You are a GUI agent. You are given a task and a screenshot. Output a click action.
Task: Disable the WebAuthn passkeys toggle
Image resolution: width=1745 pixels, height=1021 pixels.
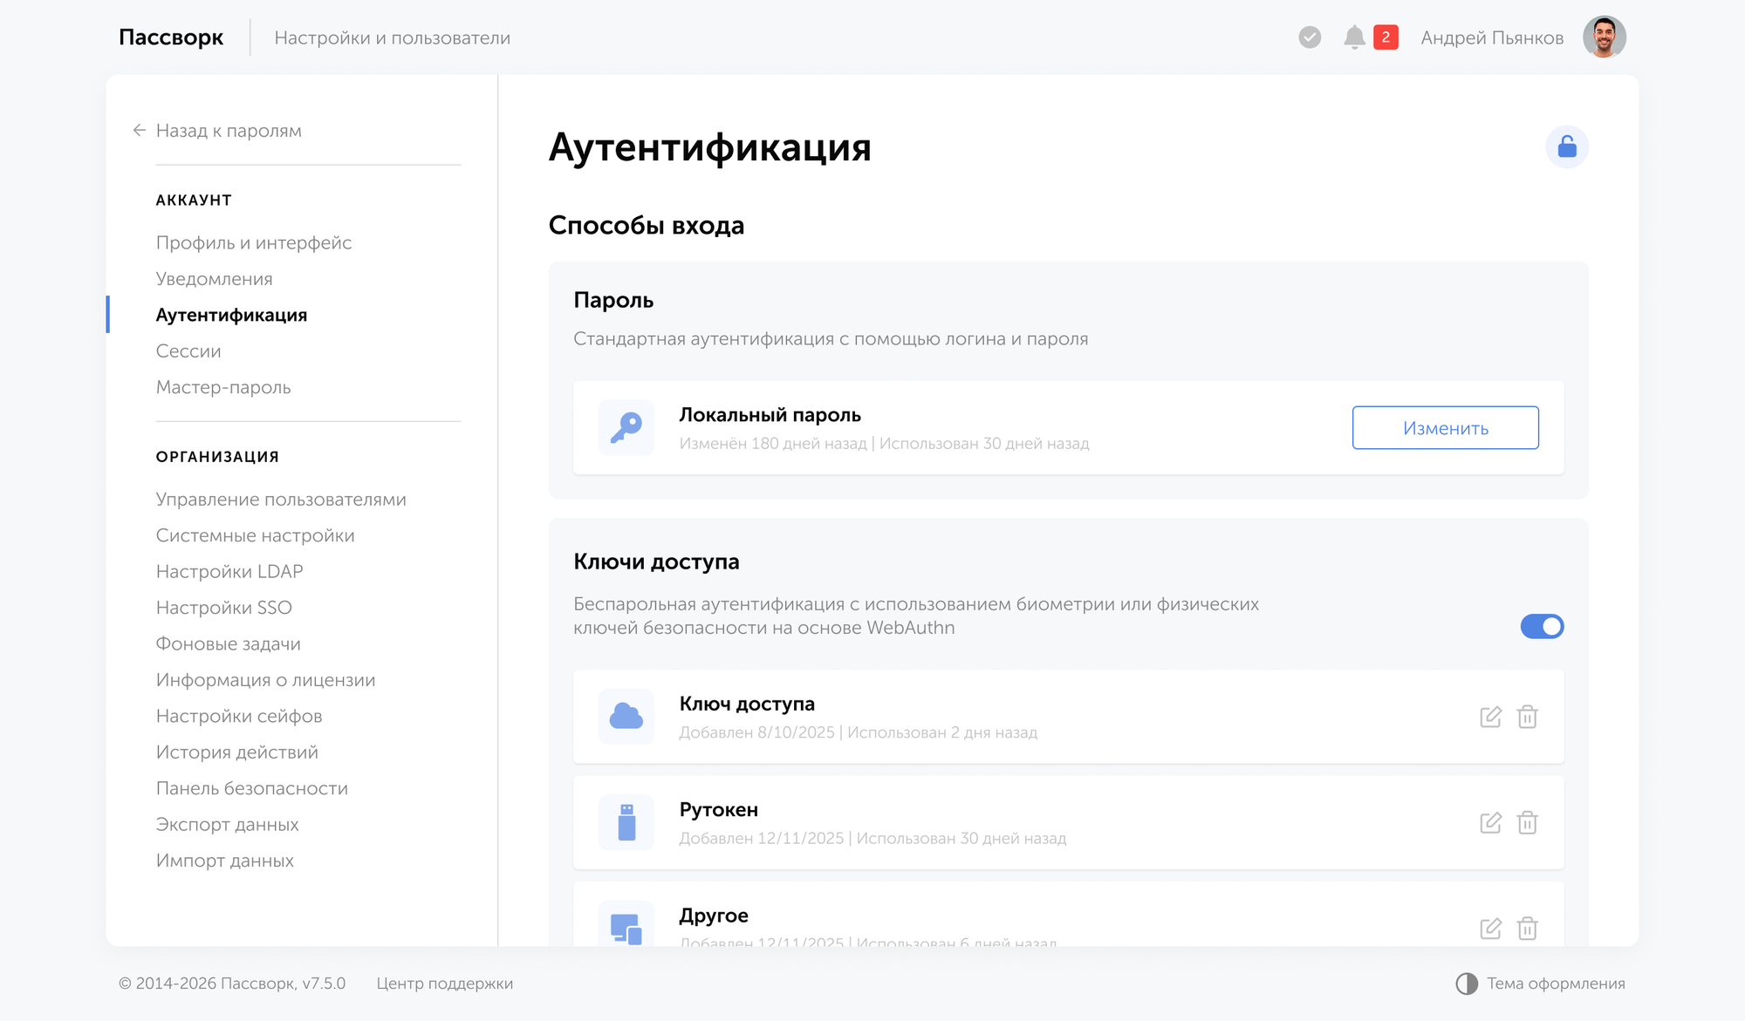tap(1542, 626)
